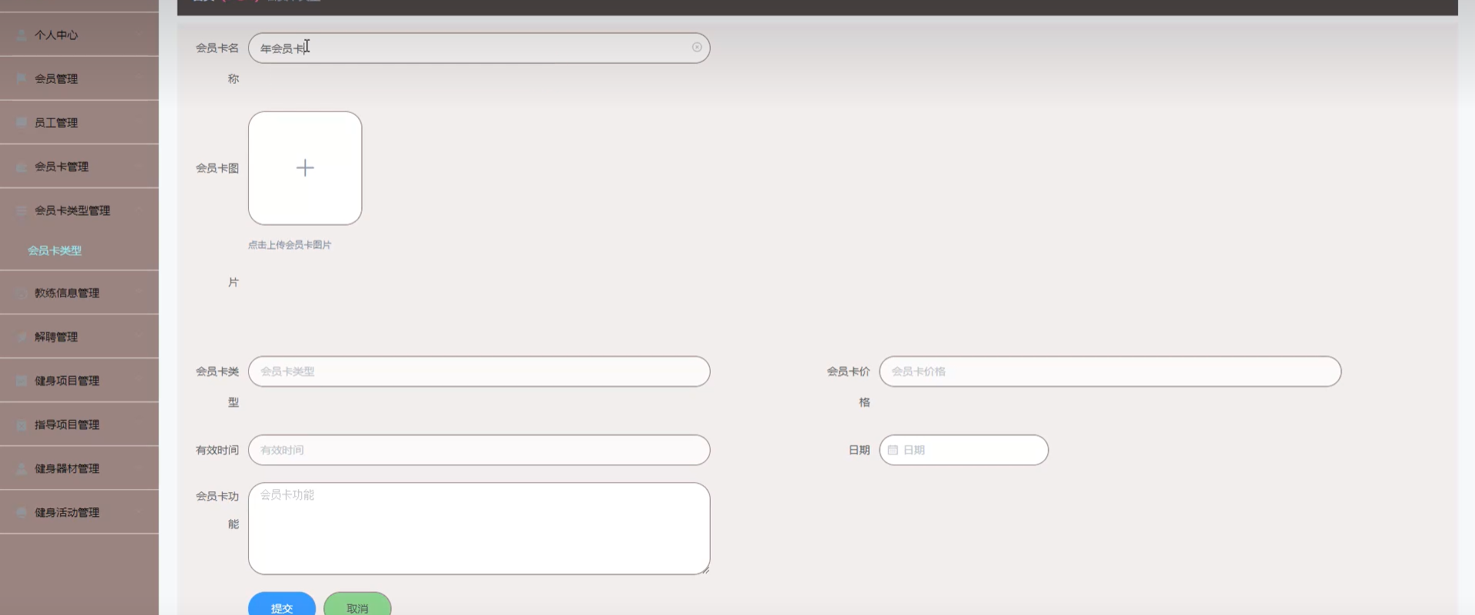Click the 点击上传会员卡图片 hint text
Screen dimensions: 1475x615
tap(290, 245)
